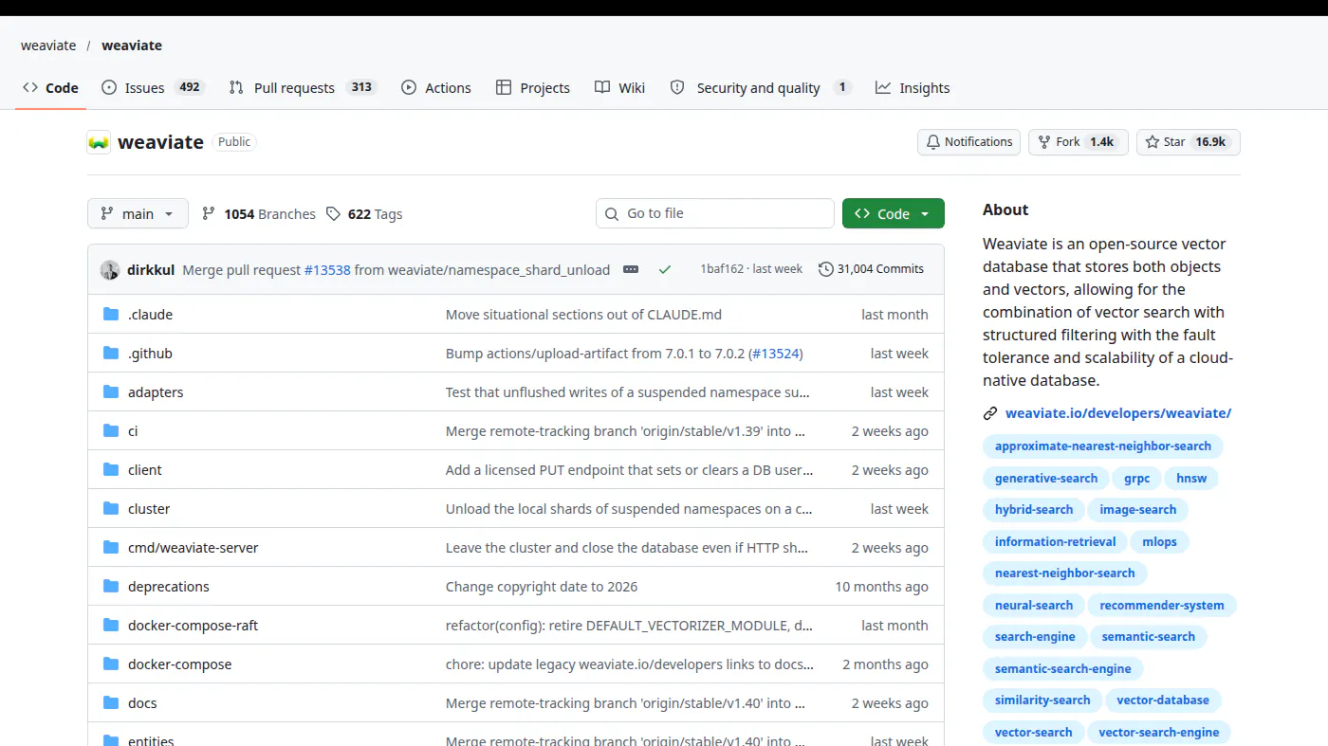Open the green Code dropdown button
This screenshot has height=746, width=1328.
pos(894,214)
